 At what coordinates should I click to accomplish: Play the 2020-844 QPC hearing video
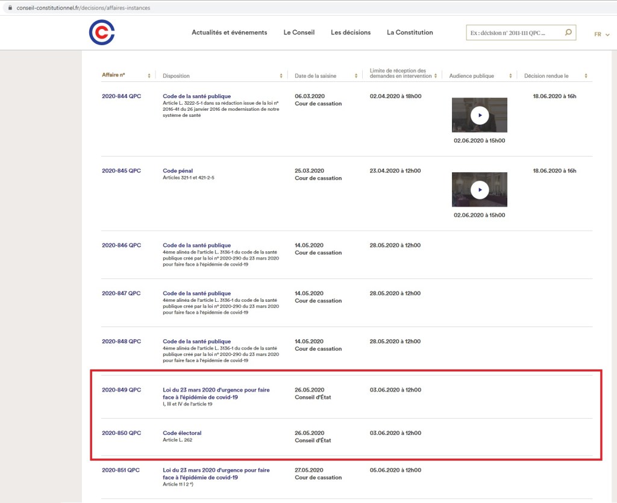point(480,115)
